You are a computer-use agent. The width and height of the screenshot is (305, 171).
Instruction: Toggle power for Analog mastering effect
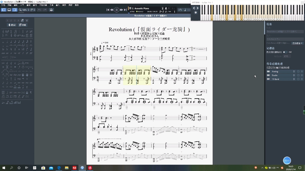coord(298,72)
